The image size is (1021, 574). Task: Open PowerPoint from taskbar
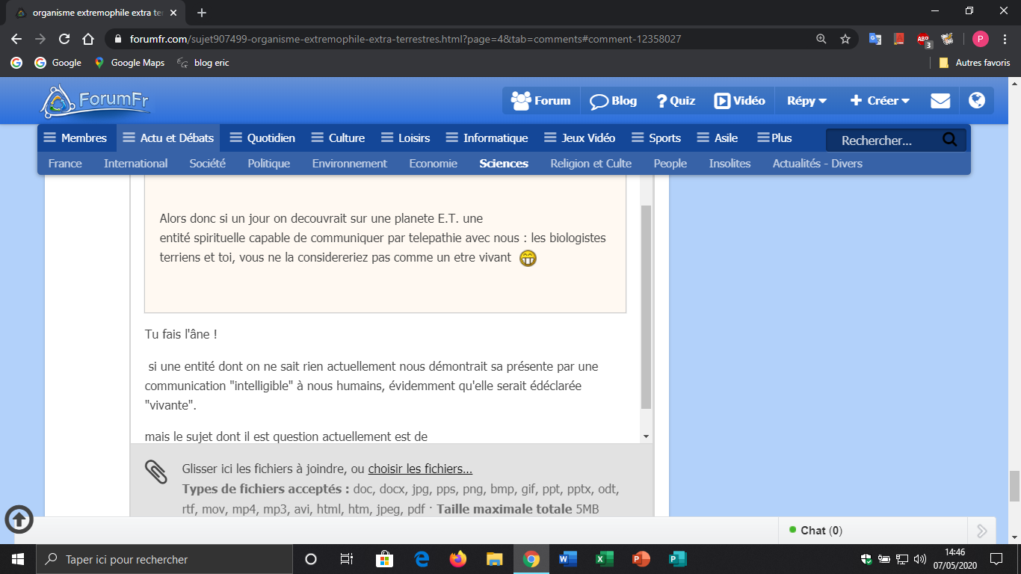(641, 559)
